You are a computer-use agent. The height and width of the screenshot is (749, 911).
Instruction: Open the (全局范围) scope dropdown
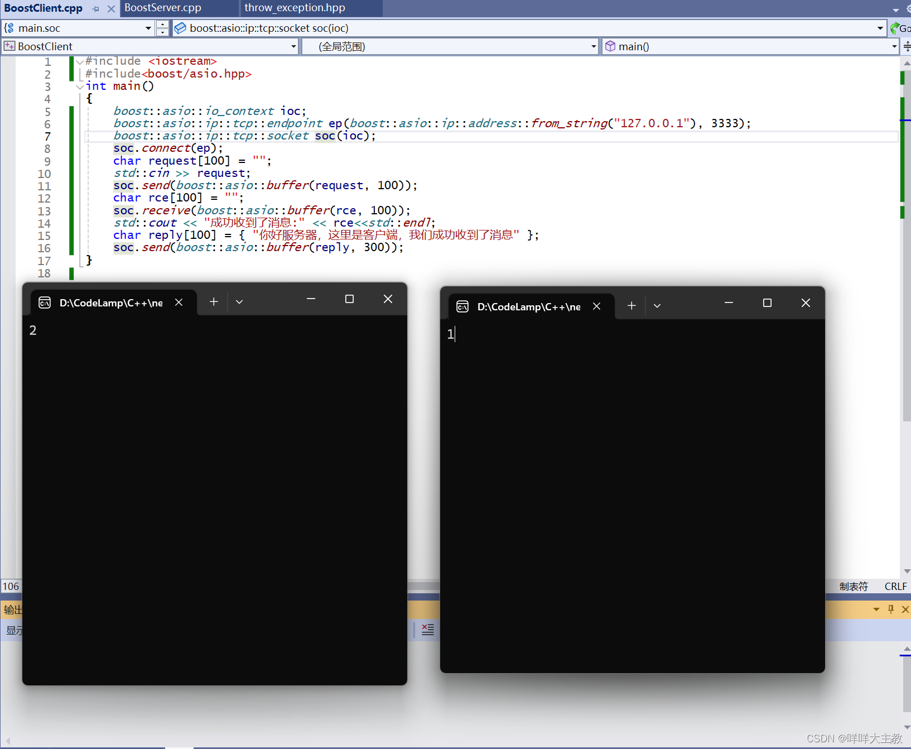[593, 46]
